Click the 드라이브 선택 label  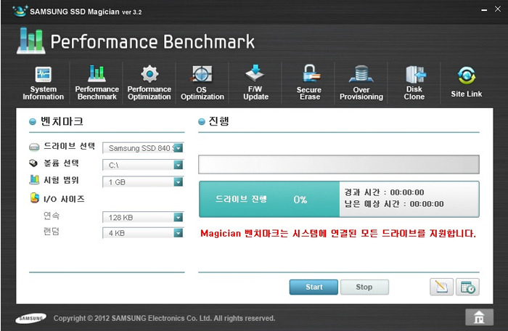(70, 146)
